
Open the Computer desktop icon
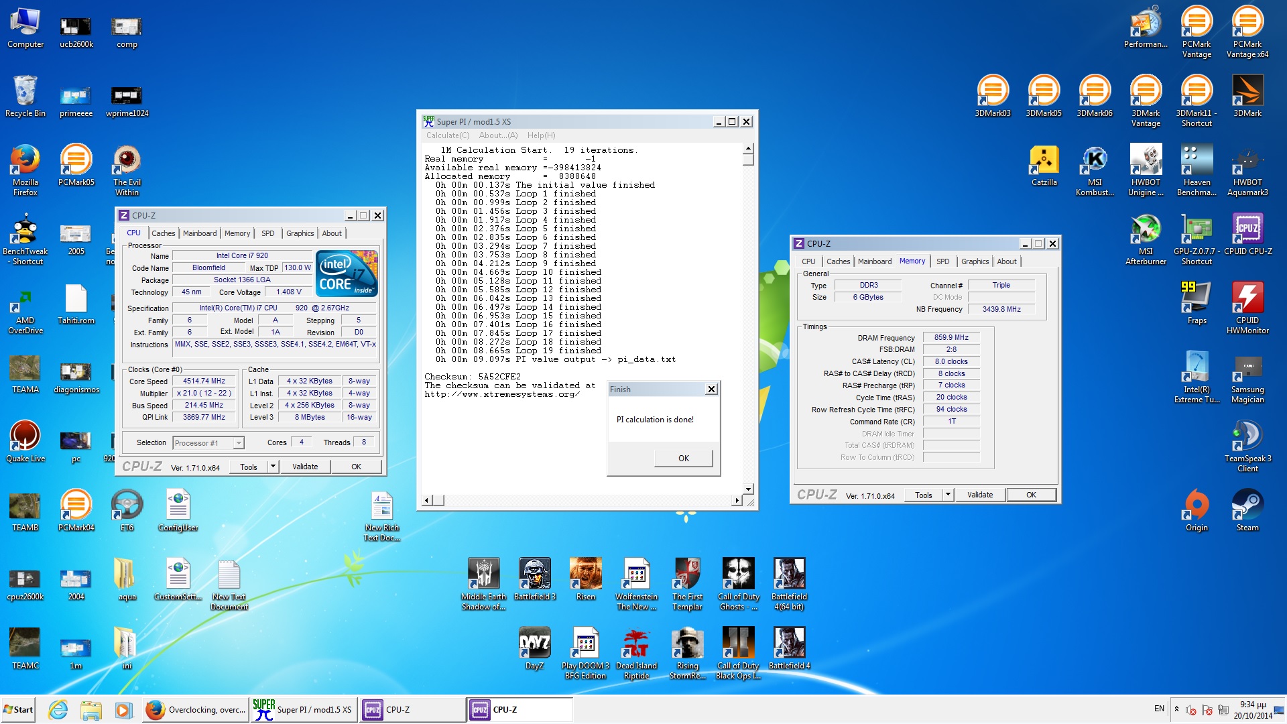click(x=25, y=27)
